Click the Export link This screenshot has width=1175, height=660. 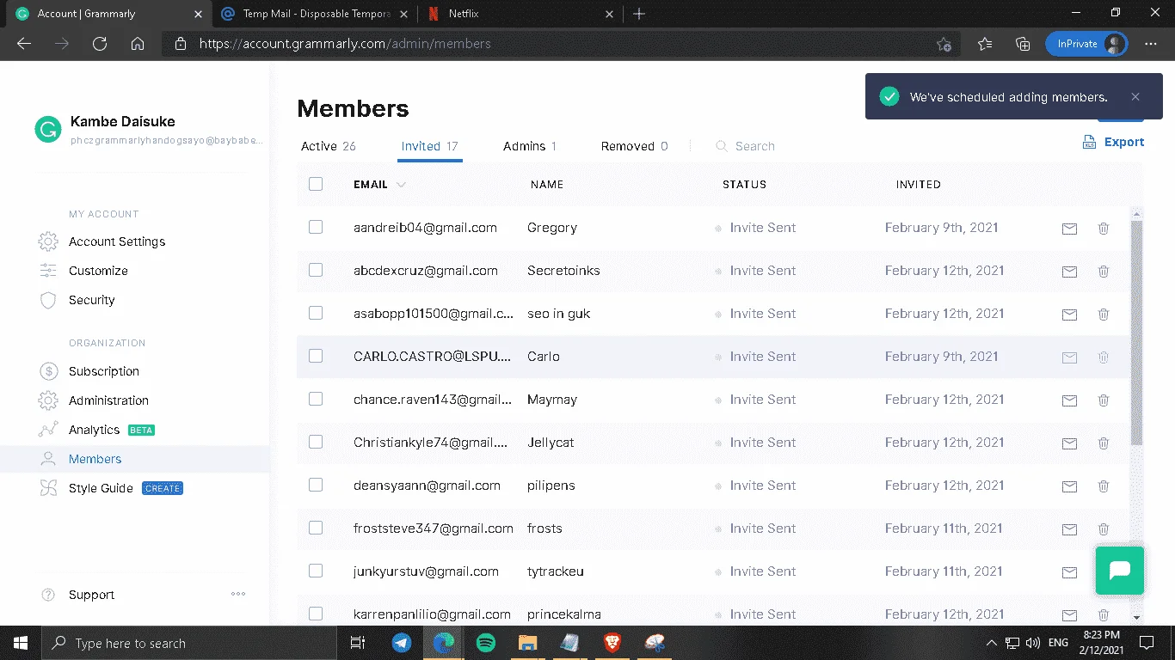pyautogui.click(x=1113, y=142)
